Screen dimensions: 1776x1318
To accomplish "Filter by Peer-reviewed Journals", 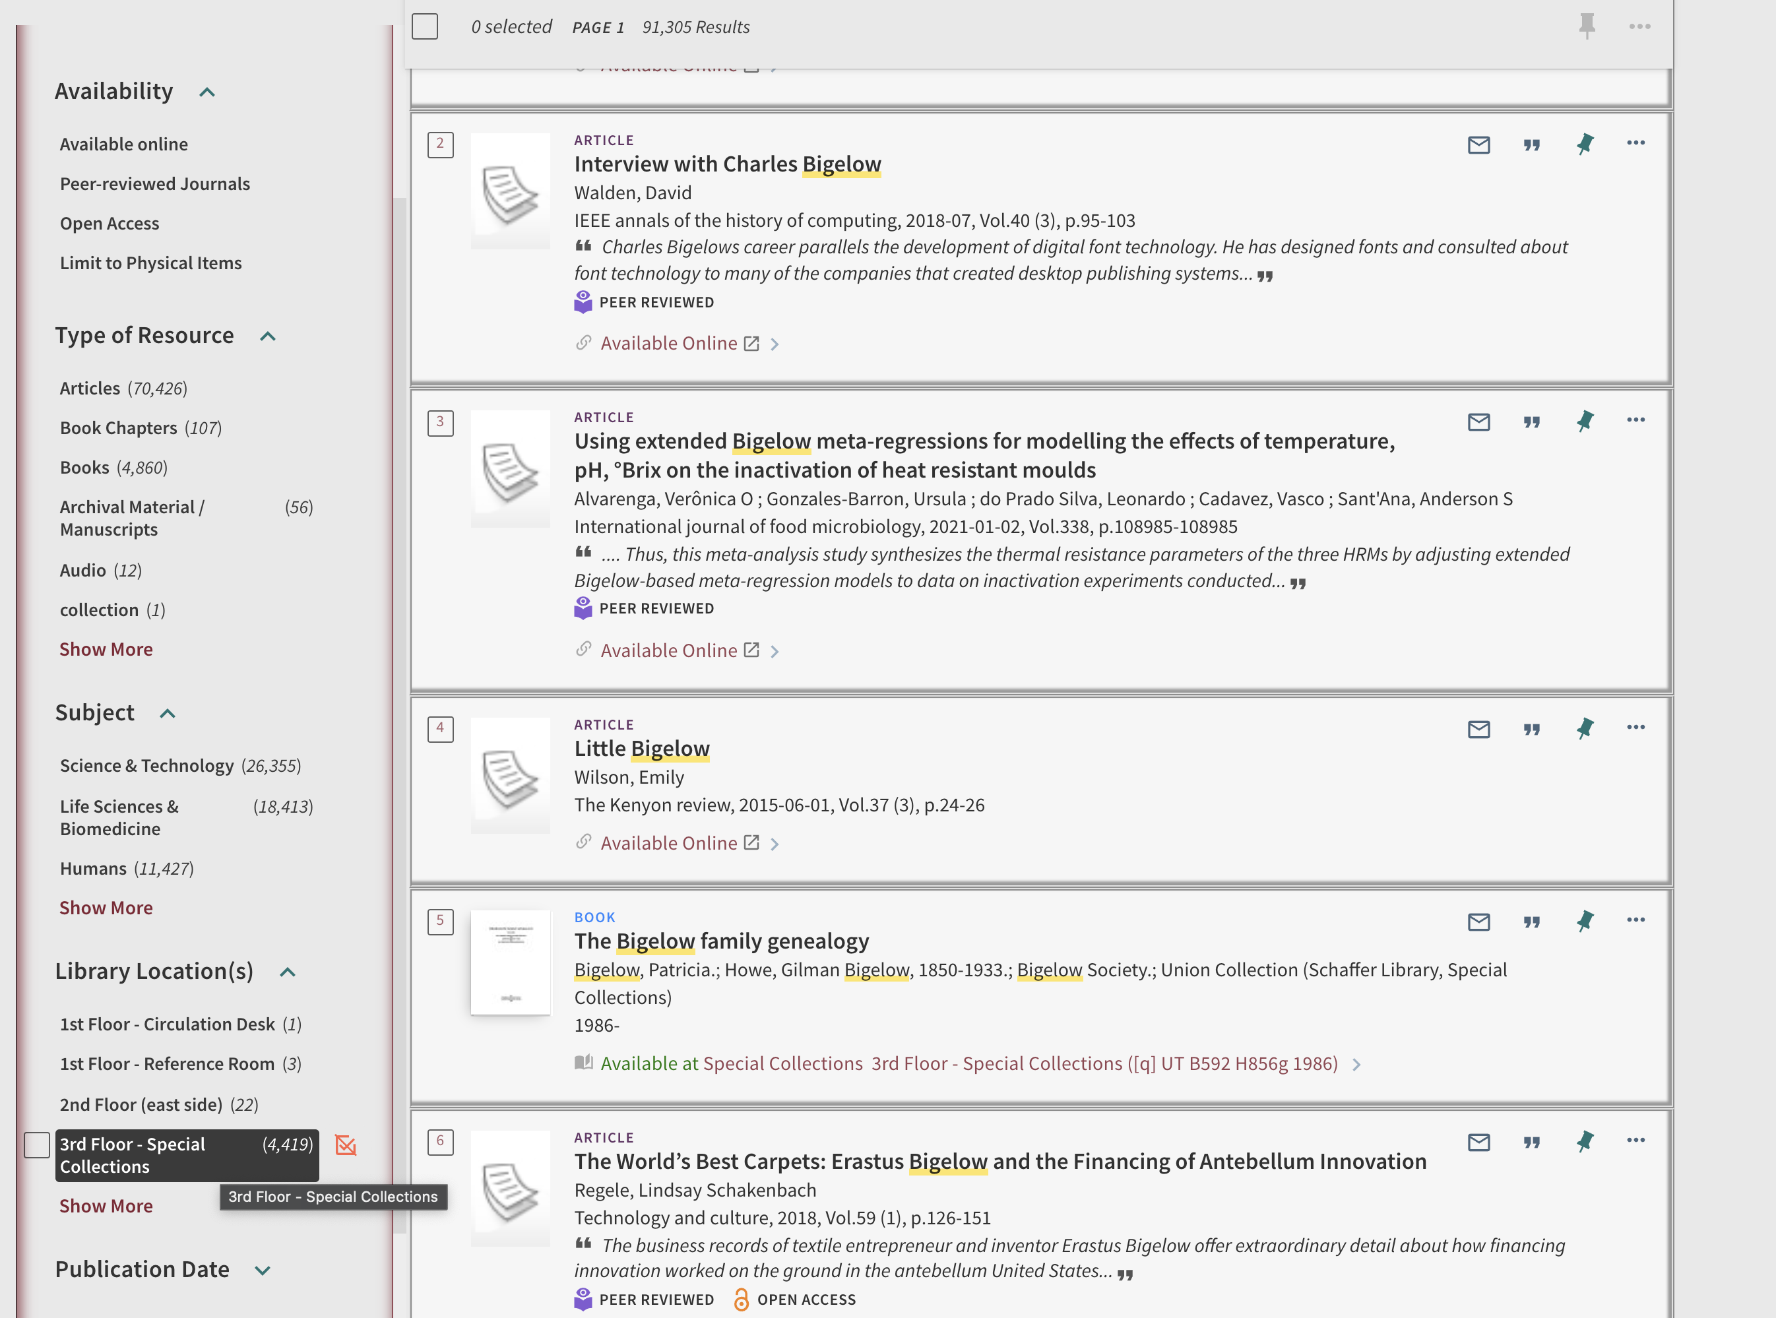I will point(155,183).
